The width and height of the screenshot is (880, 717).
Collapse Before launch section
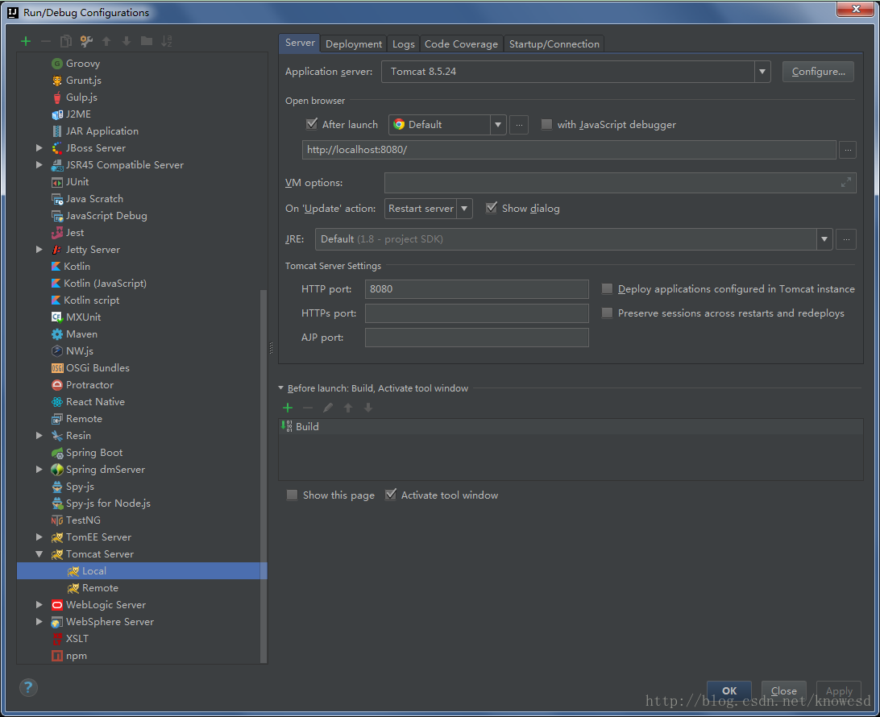(280, 388)
